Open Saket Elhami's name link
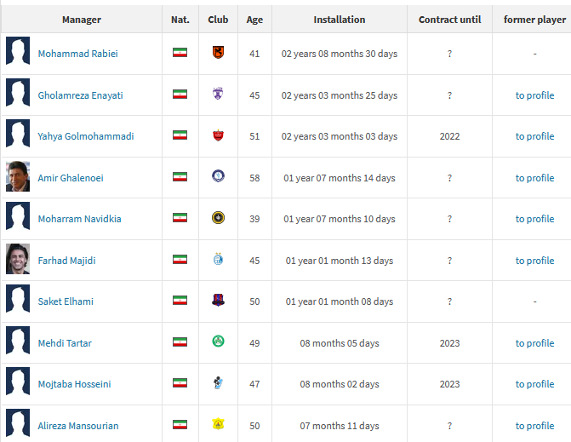 (x=66, y=301)
